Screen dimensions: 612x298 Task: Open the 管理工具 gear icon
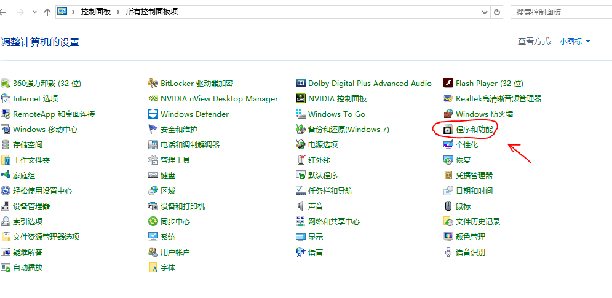point(153,160)
